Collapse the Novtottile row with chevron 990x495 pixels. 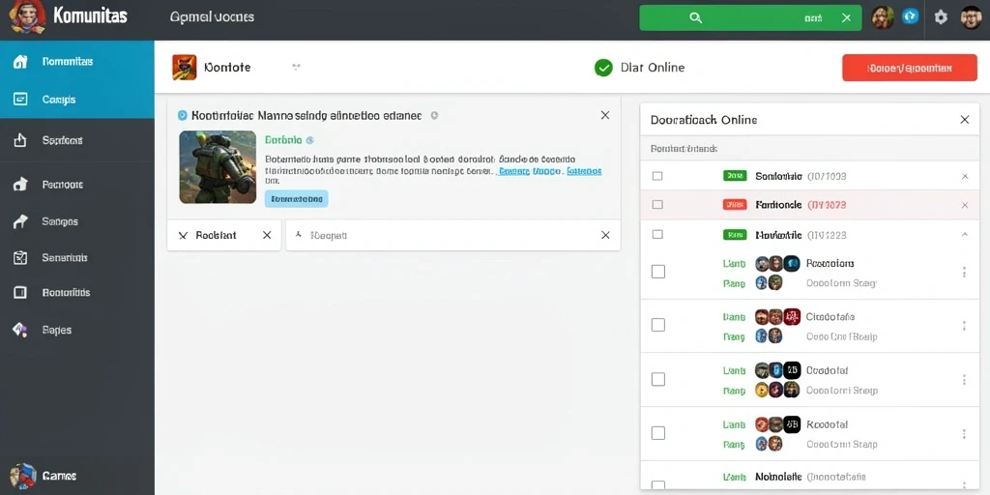point(964,234)
